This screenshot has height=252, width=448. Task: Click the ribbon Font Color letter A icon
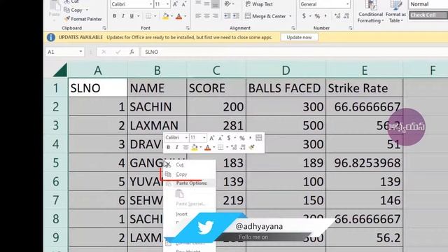click(x=179, y=16)
